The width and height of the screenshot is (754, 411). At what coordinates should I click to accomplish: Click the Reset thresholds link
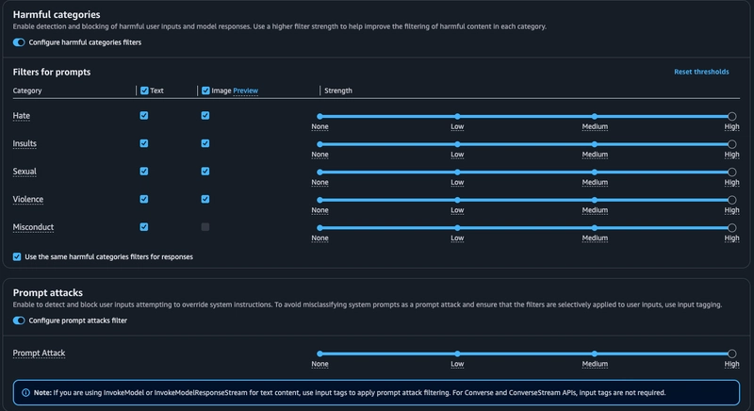click(x=700, y=72)
